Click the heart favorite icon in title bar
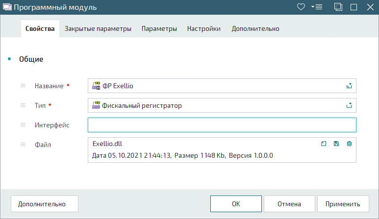379x219 pixels. point(302,7)
